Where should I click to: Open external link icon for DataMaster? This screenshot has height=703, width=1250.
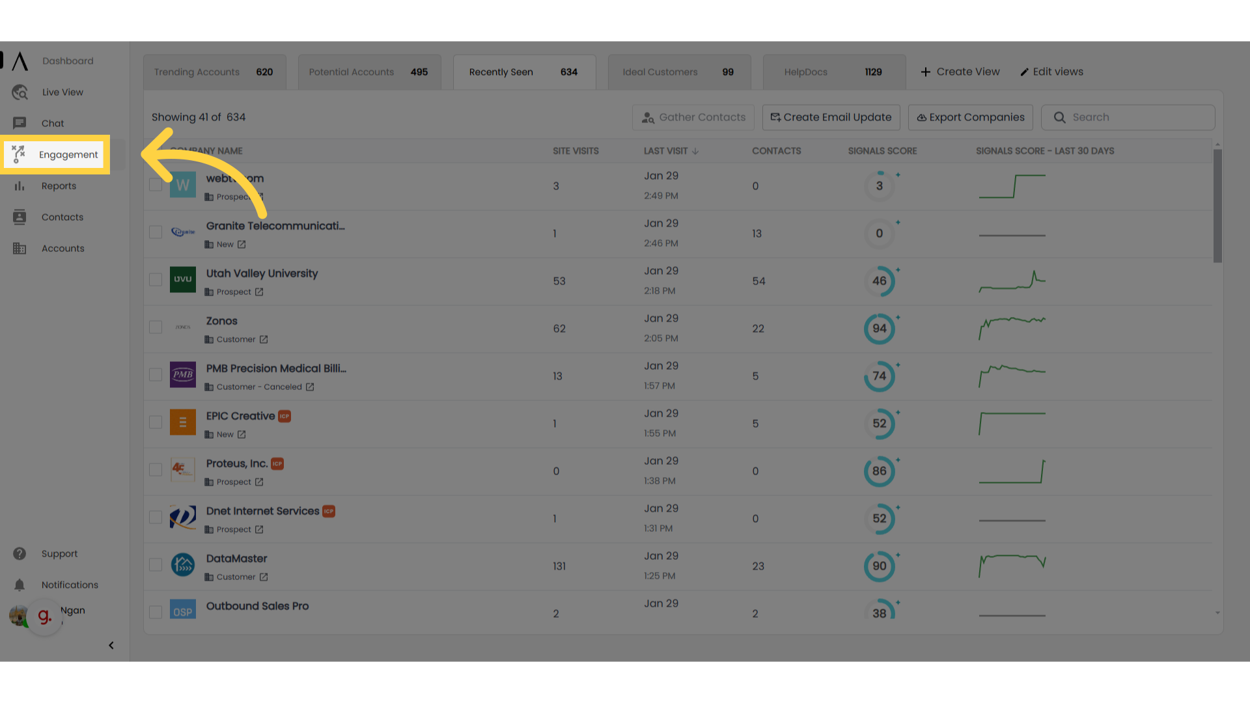point(264,577)
